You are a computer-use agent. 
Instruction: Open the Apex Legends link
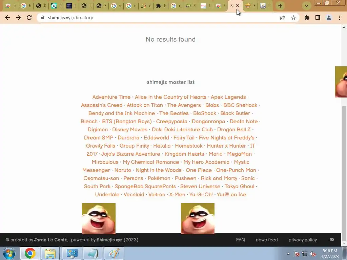click(228, 97)
